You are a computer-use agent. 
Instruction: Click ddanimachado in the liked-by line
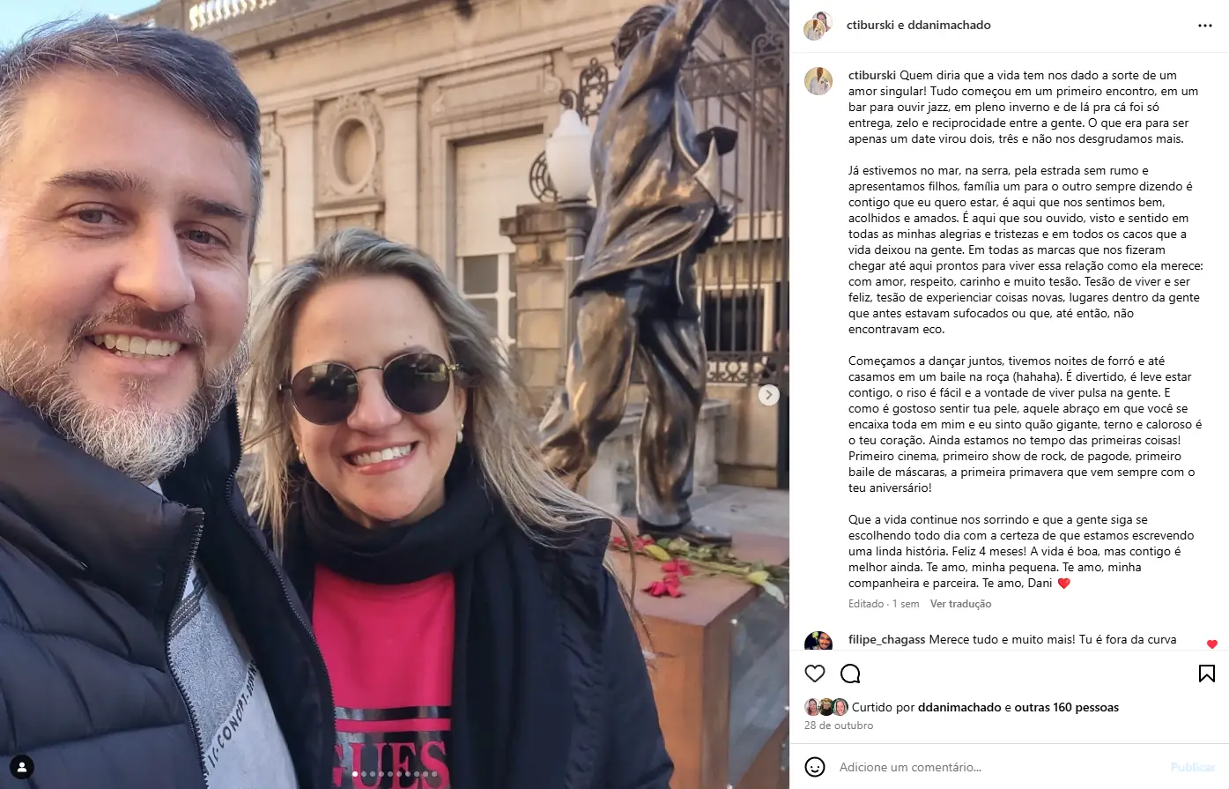(959, 707)
